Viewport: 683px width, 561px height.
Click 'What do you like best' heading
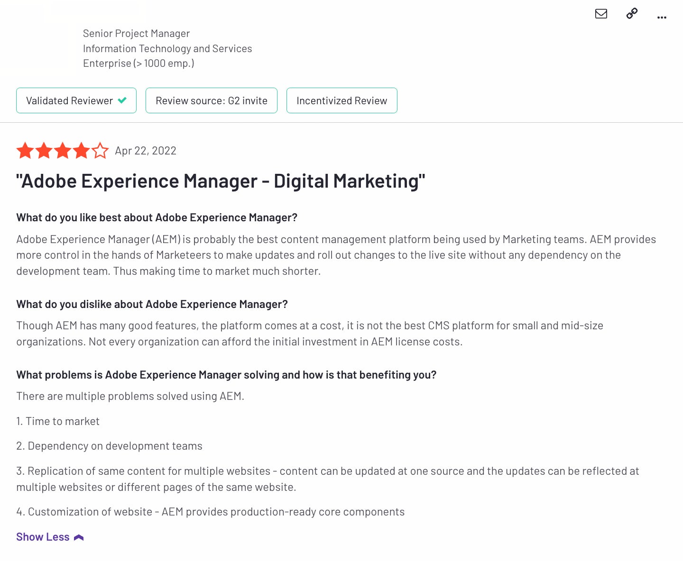pyautogui.click(x=157, y=217)
